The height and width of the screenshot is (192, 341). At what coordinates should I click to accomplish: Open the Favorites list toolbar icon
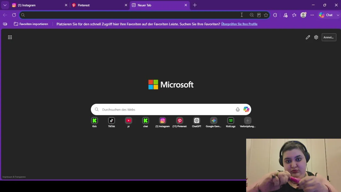tap(294, 15)
